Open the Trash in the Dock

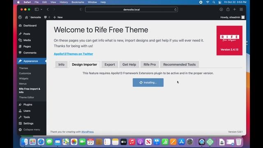click(x=238, y=142)
